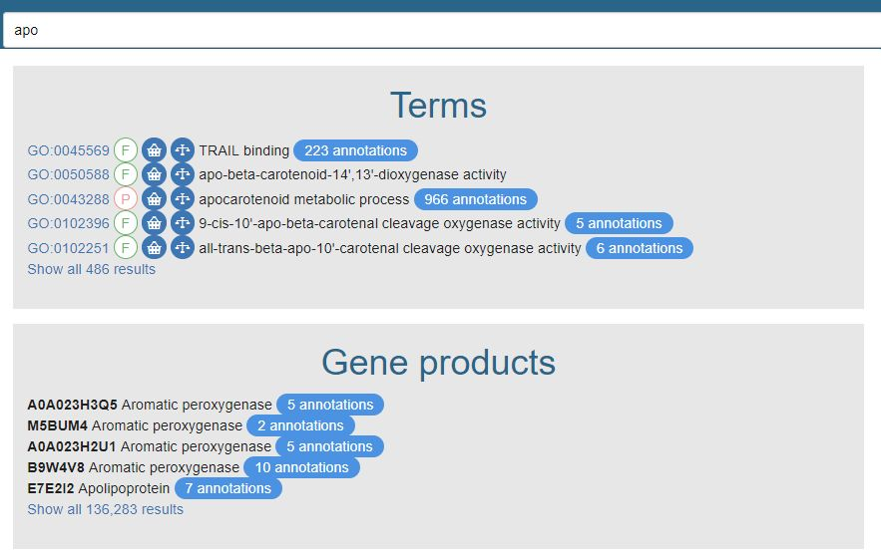Click the basket icon for GO:0043288

[154, 199]
